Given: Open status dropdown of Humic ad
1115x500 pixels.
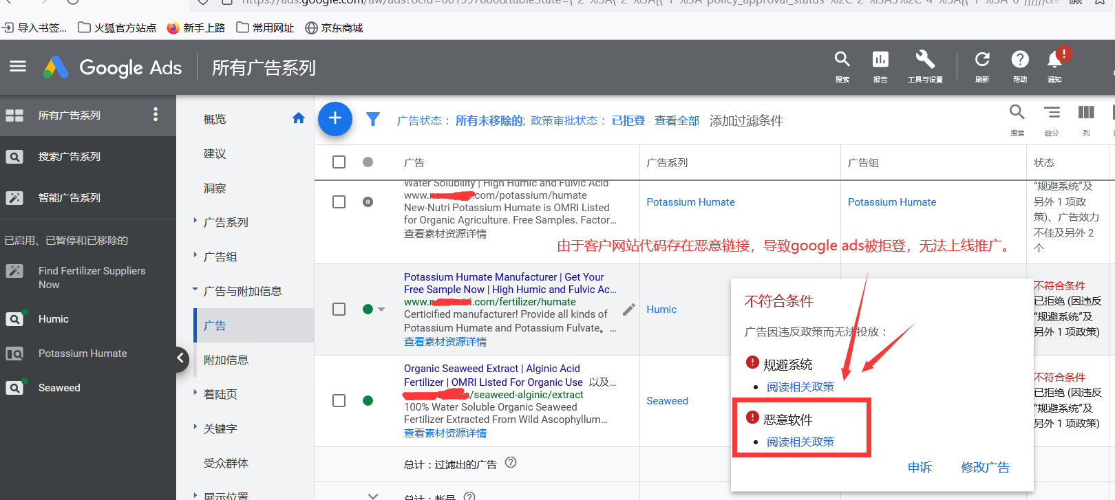Looking at the screenshot, I should (381, 309).
